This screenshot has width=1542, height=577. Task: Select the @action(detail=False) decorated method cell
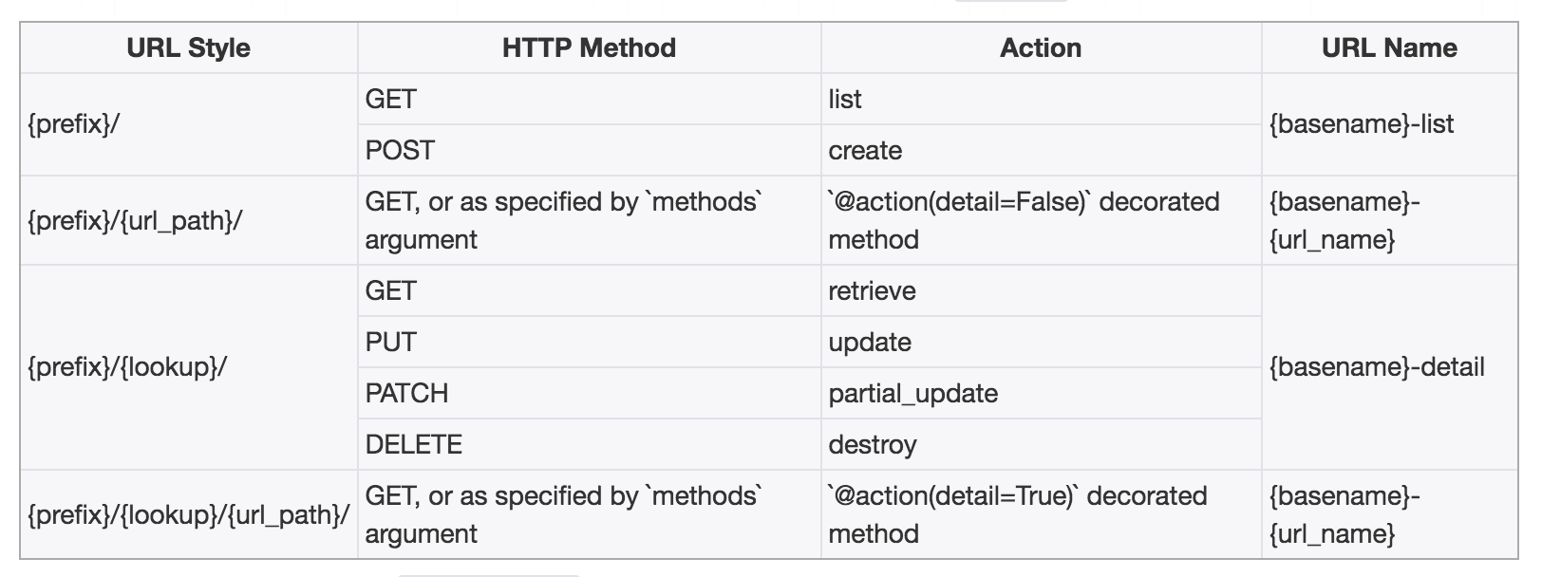click(x=1024, y=220)
